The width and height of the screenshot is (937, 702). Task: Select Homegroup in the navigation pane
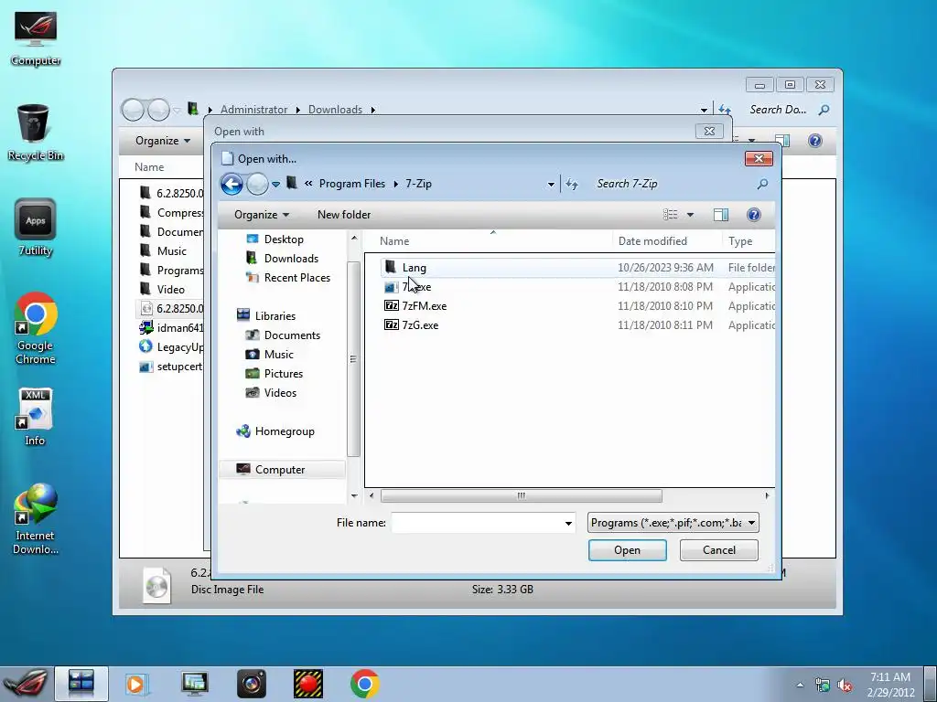pyautogui.click(x=285, y=431)
